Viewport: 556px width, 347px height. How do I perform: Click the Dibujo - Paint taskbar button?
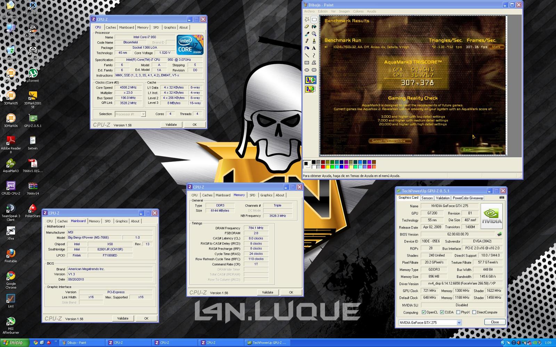tap(82, 343)
